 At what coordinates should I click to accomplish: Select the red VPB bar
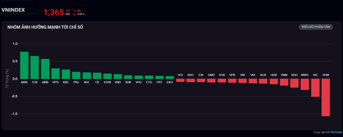tap(232, 81)
